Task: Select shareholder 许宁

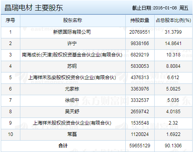Action: pyautogui.click(x=72, y=43)
